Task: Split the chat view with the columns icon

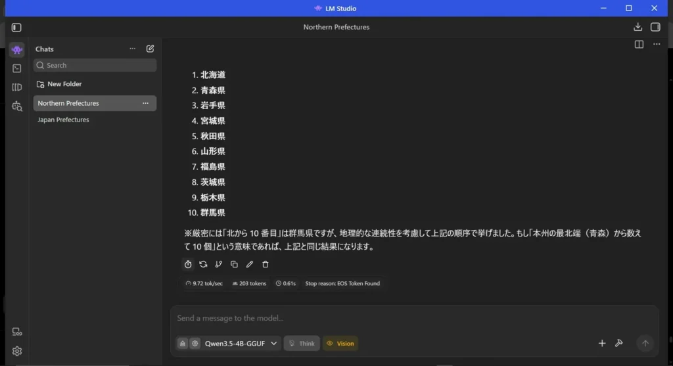Action: point(639,44)
